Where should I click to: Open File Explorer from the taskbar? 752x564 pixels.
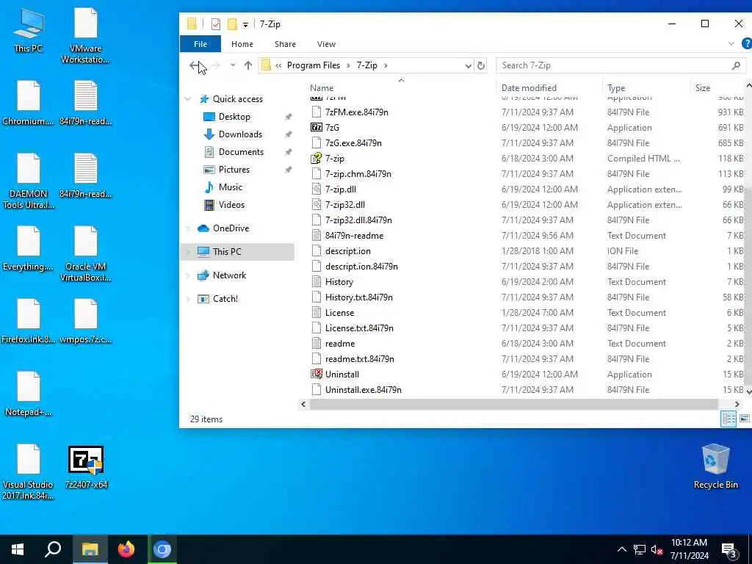[x=90, y=549]
